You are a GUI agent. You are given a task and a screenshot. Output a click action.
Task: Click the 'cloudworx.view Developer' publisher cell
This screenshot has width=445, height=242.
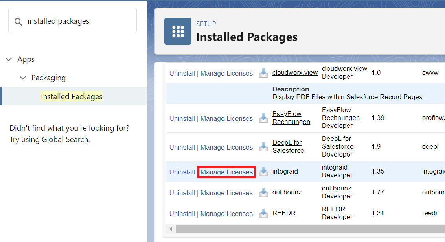click(344, 73)
